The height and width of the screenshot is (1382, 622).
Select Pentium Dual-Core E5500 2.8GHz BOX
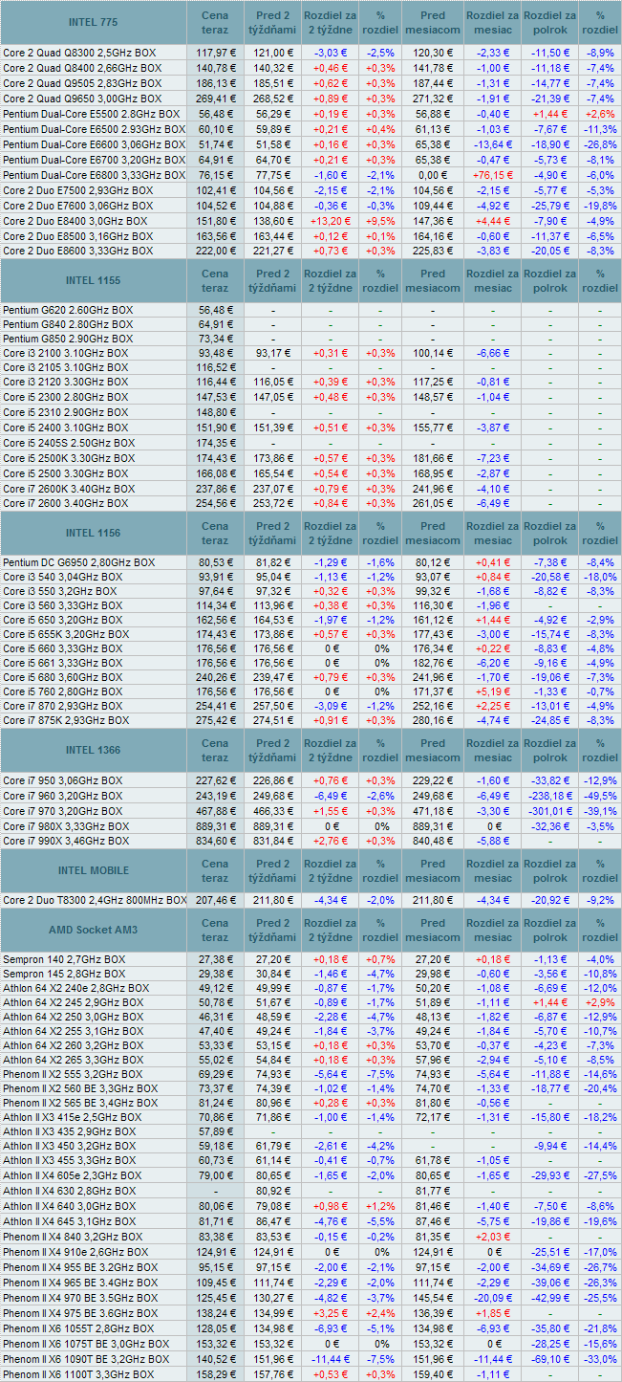(92, 113)
